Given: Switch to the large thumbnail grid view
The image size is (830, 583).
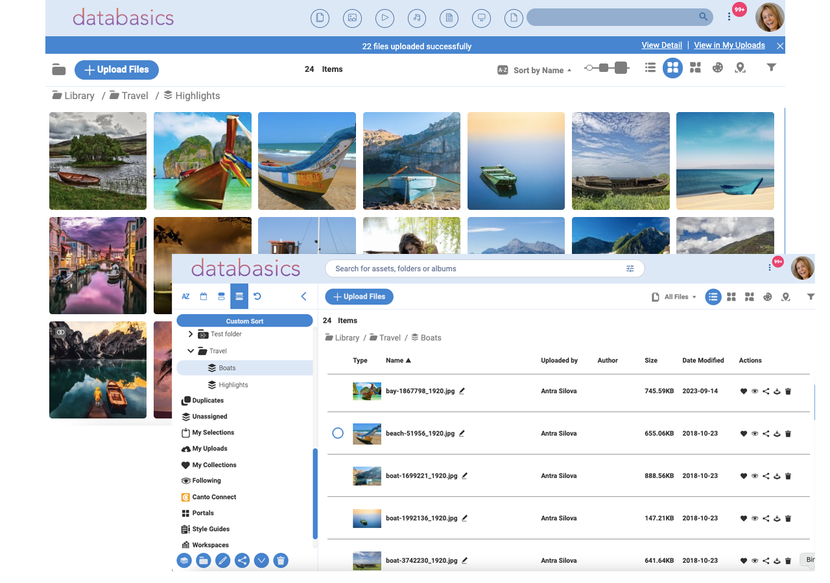Looking at the screenshot, I should coord(731,296).
